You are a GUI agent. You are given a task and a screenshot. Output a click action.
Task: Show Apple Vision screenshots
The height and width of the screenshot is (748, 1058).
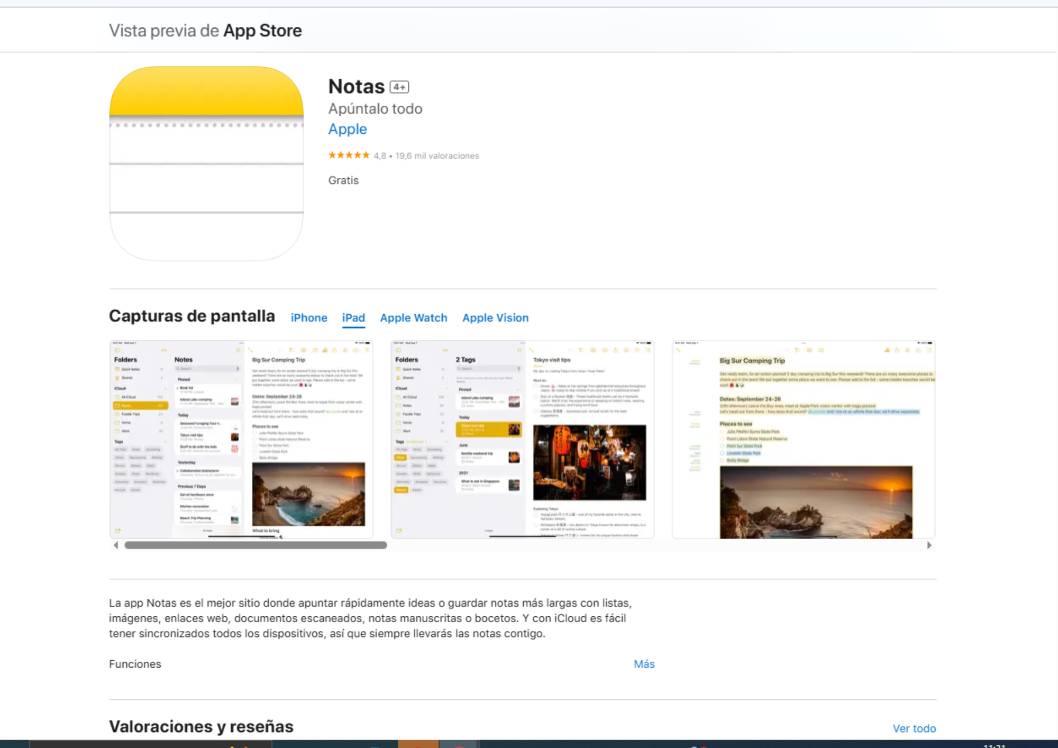(495, 317)
